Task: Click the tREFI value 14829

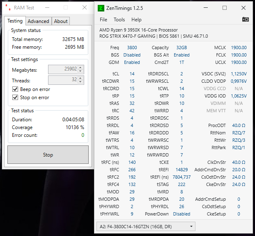Action: click(181, 170)
